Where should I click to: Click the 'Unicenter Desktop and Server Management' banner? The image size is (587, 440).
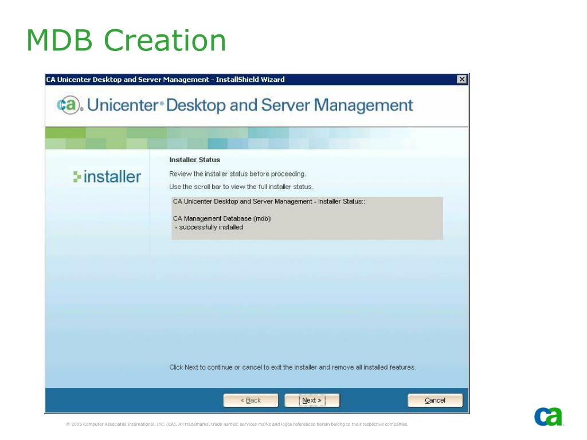click(x=250, y=105)
